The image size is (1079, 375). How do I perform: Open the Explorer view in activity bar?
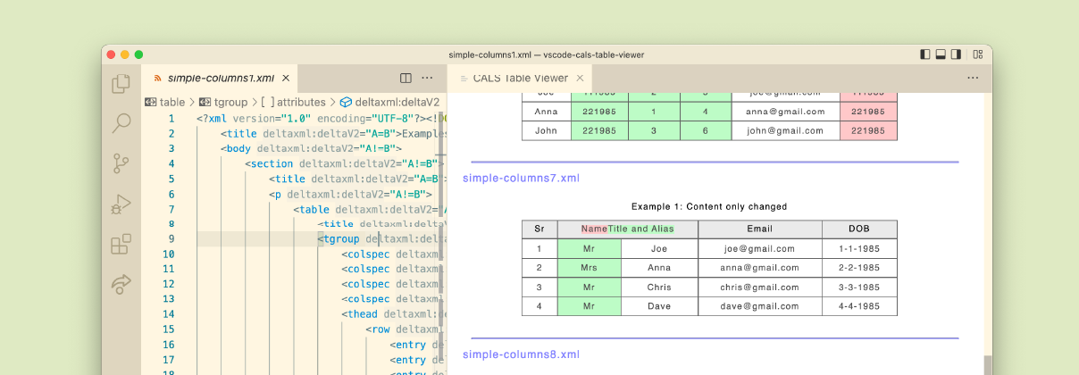point(121,84)
